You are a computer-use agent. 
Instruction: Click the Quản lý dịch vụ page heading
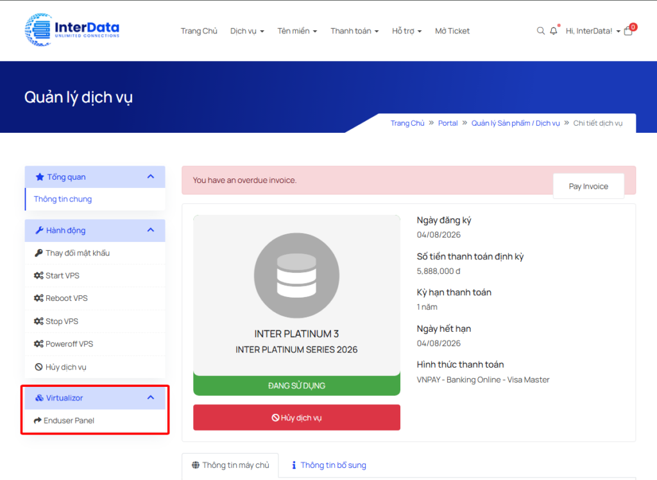click(78, 98)
